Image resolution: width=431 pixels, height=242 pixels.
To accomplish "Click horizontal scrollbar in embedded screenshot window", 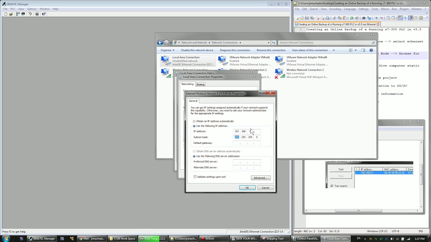I will click(x=359, y=211).
